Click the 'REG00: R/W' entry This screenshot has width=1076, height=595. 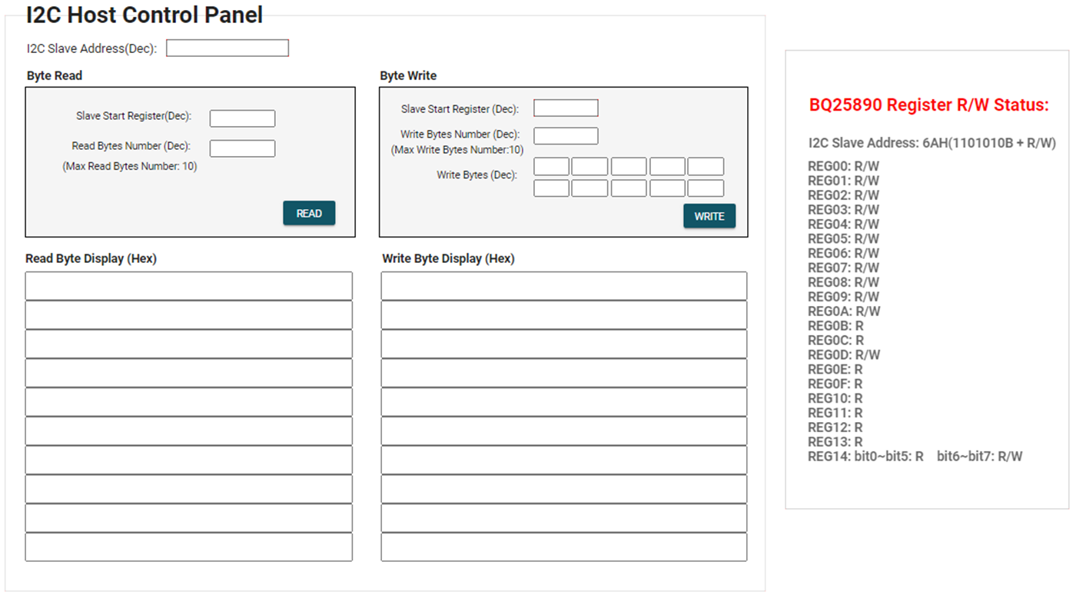(x=844, y=166)
